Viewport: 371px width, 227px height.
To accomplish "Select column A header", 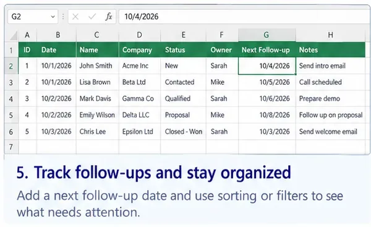I will pyautogui.click(x=27, y=35).
